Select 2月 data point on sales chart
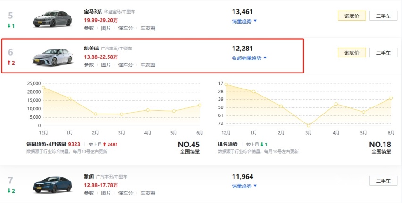402x203 pixels. pyautogui.click(x=95, y=114)
